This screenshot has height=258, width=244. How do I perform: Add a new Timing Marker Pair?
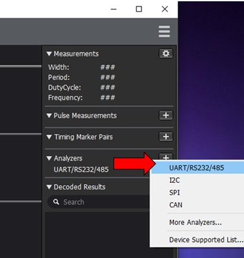(x=166, y=137)
